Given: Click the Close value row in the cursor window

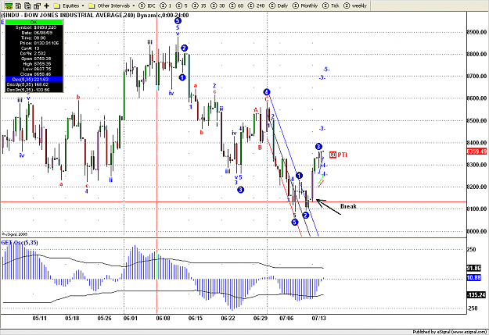Looking at the screenshot, I should coord(34,74).
